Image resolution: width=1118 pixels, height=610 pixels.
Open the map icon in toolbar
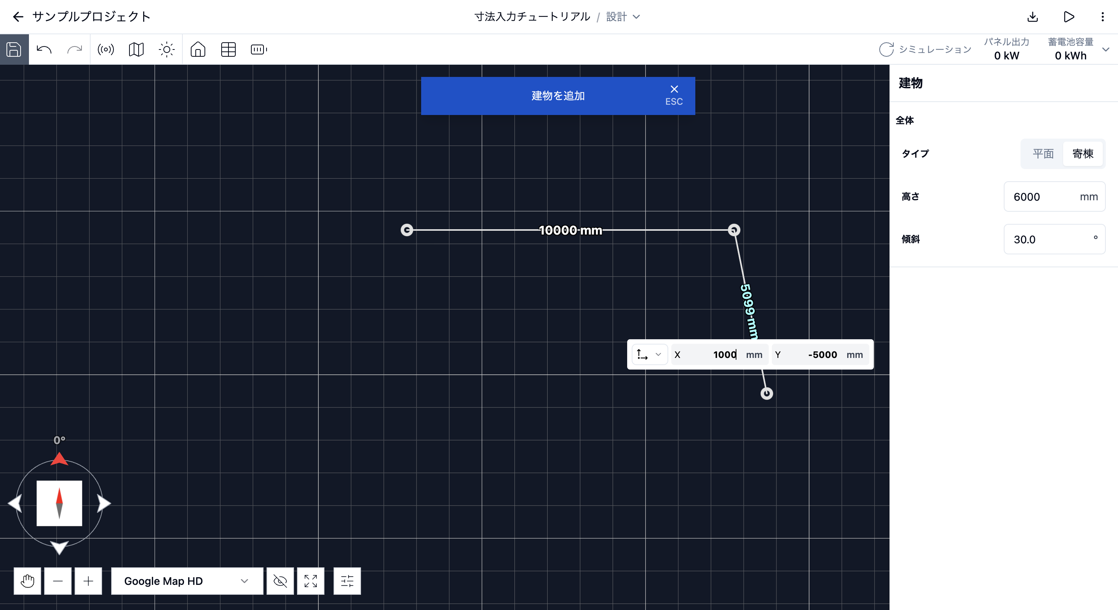pyautogui.click(x=136, y=50)
